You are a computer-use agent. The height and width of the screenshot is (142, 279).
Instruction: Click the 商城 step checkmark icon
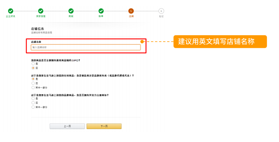click(x=71, y=11)
